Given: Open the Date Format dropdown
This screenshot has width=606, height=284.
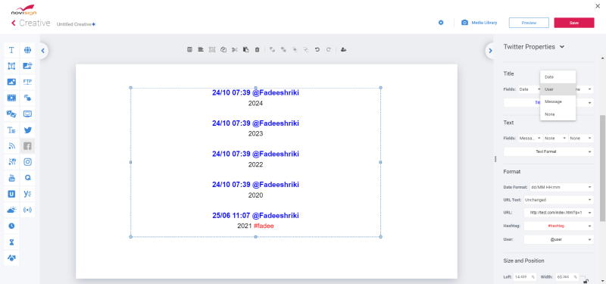Looking at the screenshot, I should (x=561, y=187).
